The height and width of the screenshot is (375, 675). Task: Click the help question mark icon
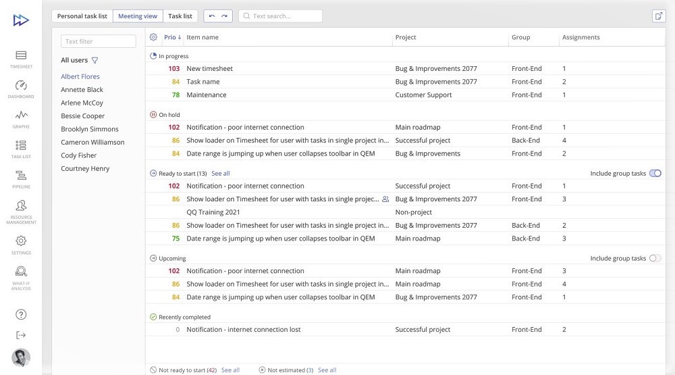tap(21, 314)
